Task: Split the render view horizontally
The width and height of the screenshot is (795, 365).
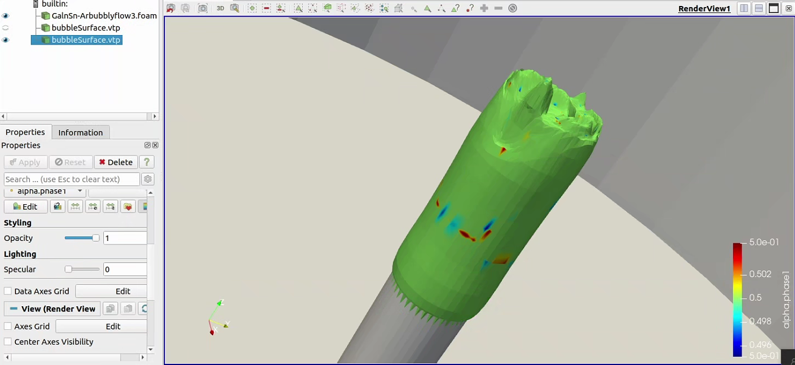Action: coord(745,8)
